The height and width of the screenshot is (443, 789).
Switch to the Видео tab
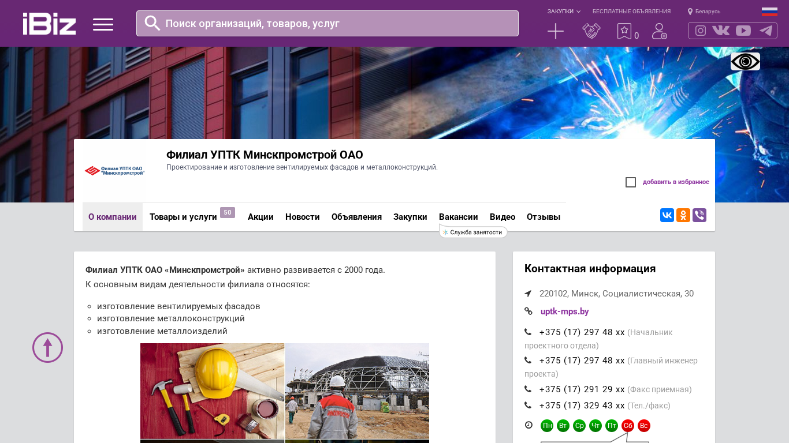coord(503,217)
